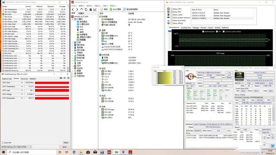Enable Stress local disks checkbox
276x155 pixels.
[172, 20]
